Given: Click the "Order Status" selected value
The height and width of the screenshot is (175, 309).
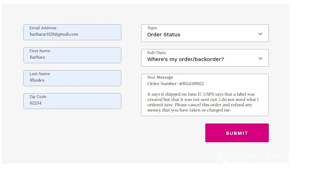Looking at the screenshot, I should [164, 35].
